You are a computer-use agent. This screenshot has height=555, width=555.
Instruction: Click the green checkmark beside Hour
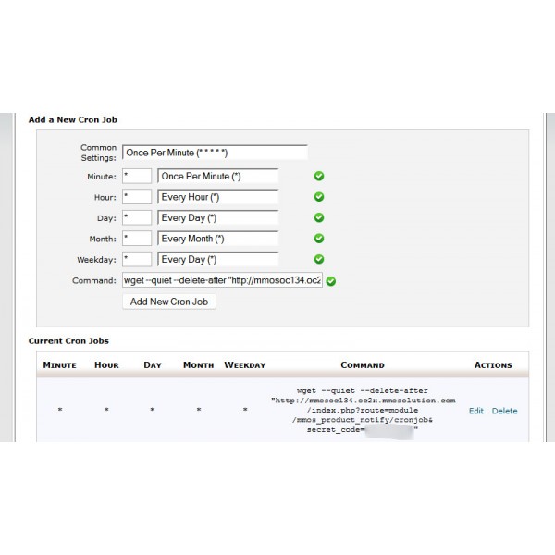pyautogui.click(x=319, y=197)
